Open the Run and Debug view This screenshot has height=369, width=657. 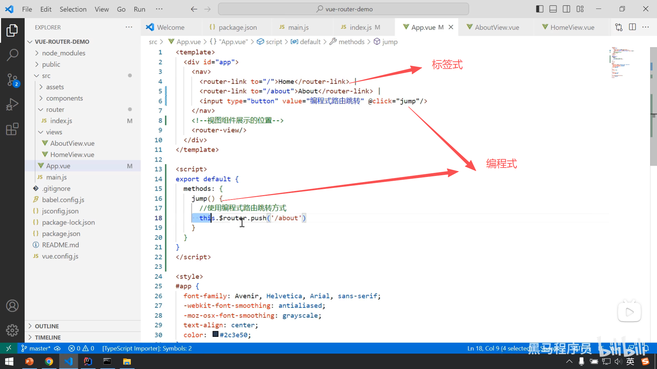click(12, 105)
